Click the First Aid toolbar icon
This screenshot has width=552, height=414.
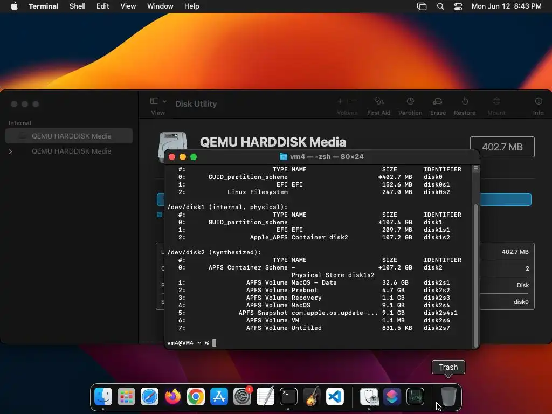(x=379, y=101)
